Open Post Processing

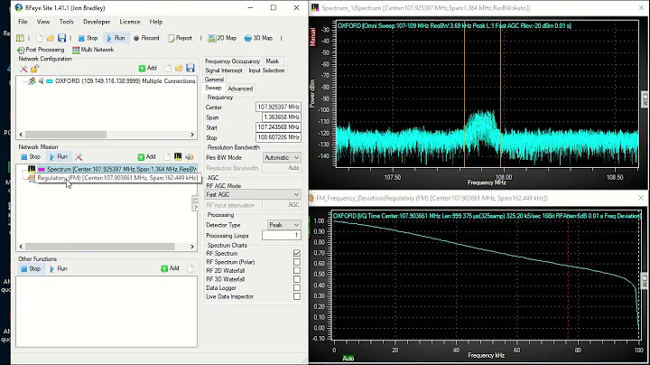[41, 50]
